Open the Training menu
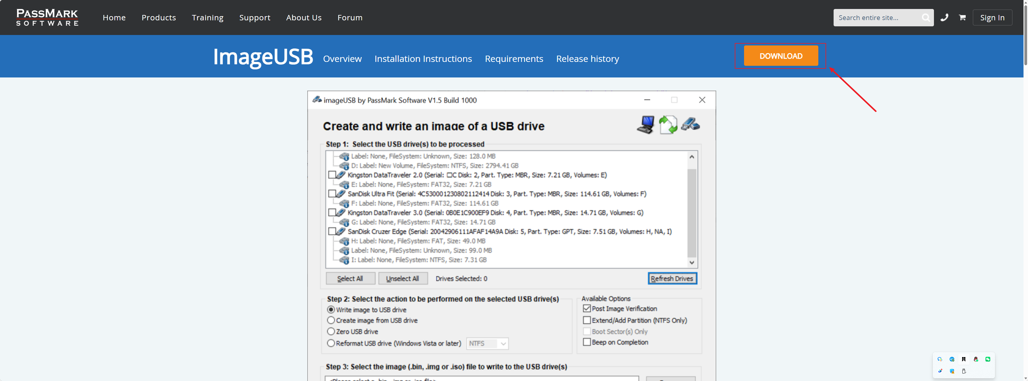The height and width of the screenshot is (381, 1028). [x=208, y=18]
